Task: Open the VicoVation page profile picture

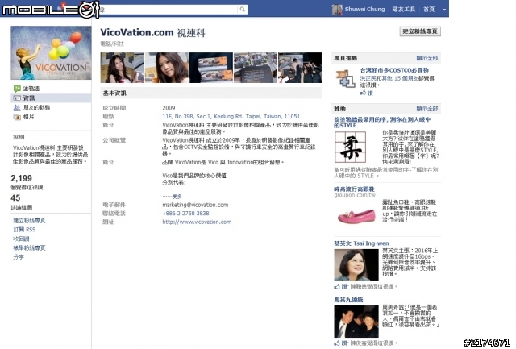Action: (51, 52)
